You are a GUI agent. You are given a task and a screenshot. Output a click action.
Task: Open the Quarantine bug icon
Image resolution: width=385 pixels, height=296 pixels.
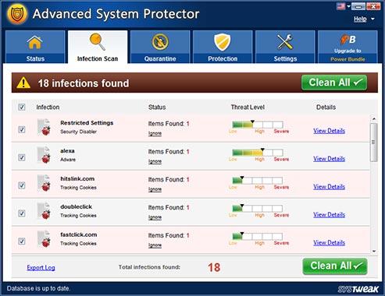[160, 42]
